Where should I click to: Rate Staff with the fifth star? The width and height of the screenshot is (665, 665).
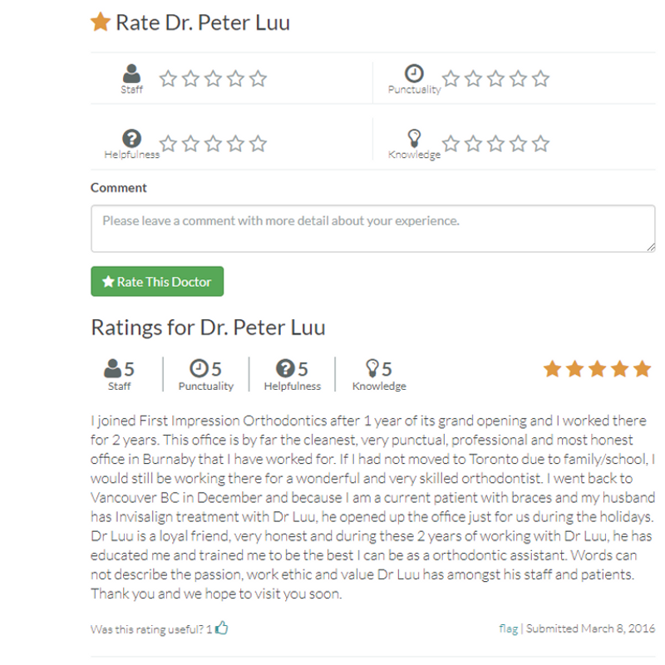click(258, 79)
